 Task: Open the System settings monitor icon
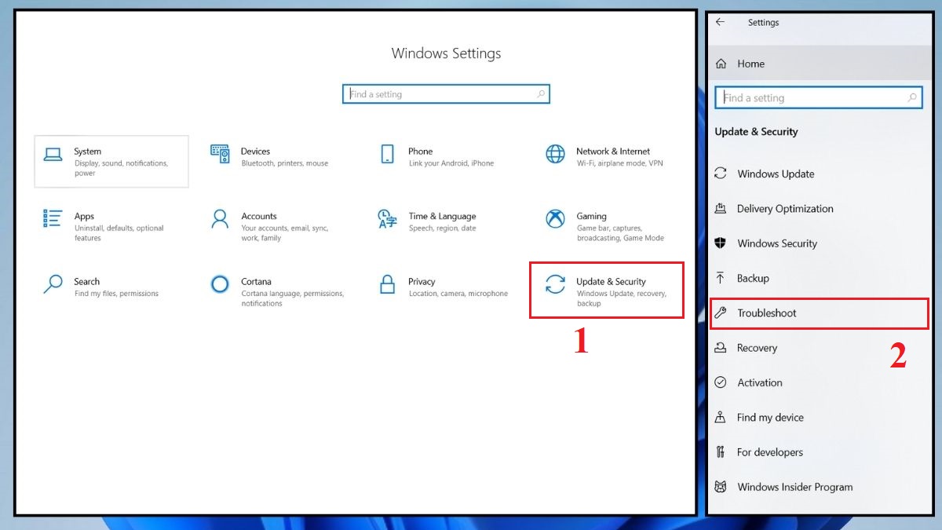(x=53, y=154)
